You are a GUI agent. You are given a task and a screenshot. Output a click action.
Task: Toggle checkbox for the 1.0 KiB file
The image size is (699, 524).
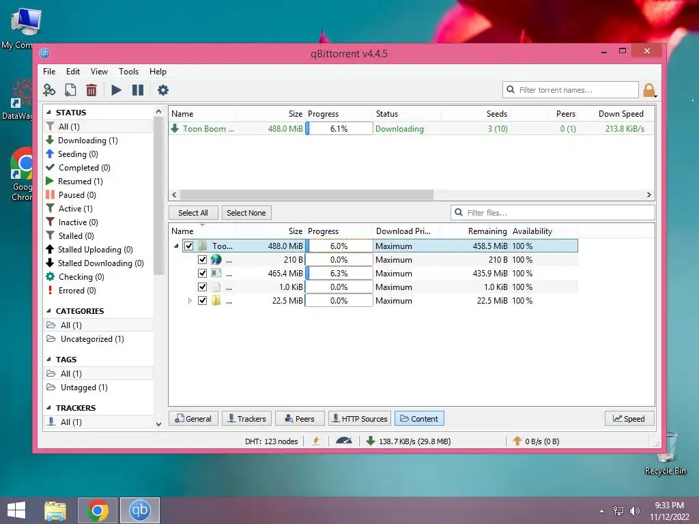[x=202, y=287]
